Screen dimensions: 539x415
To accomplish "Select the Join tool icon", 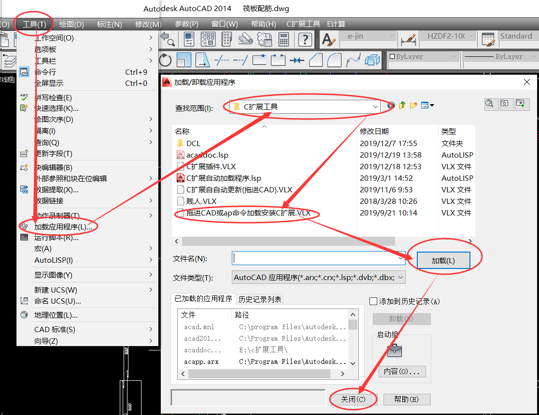I will (x=297, y=60).
